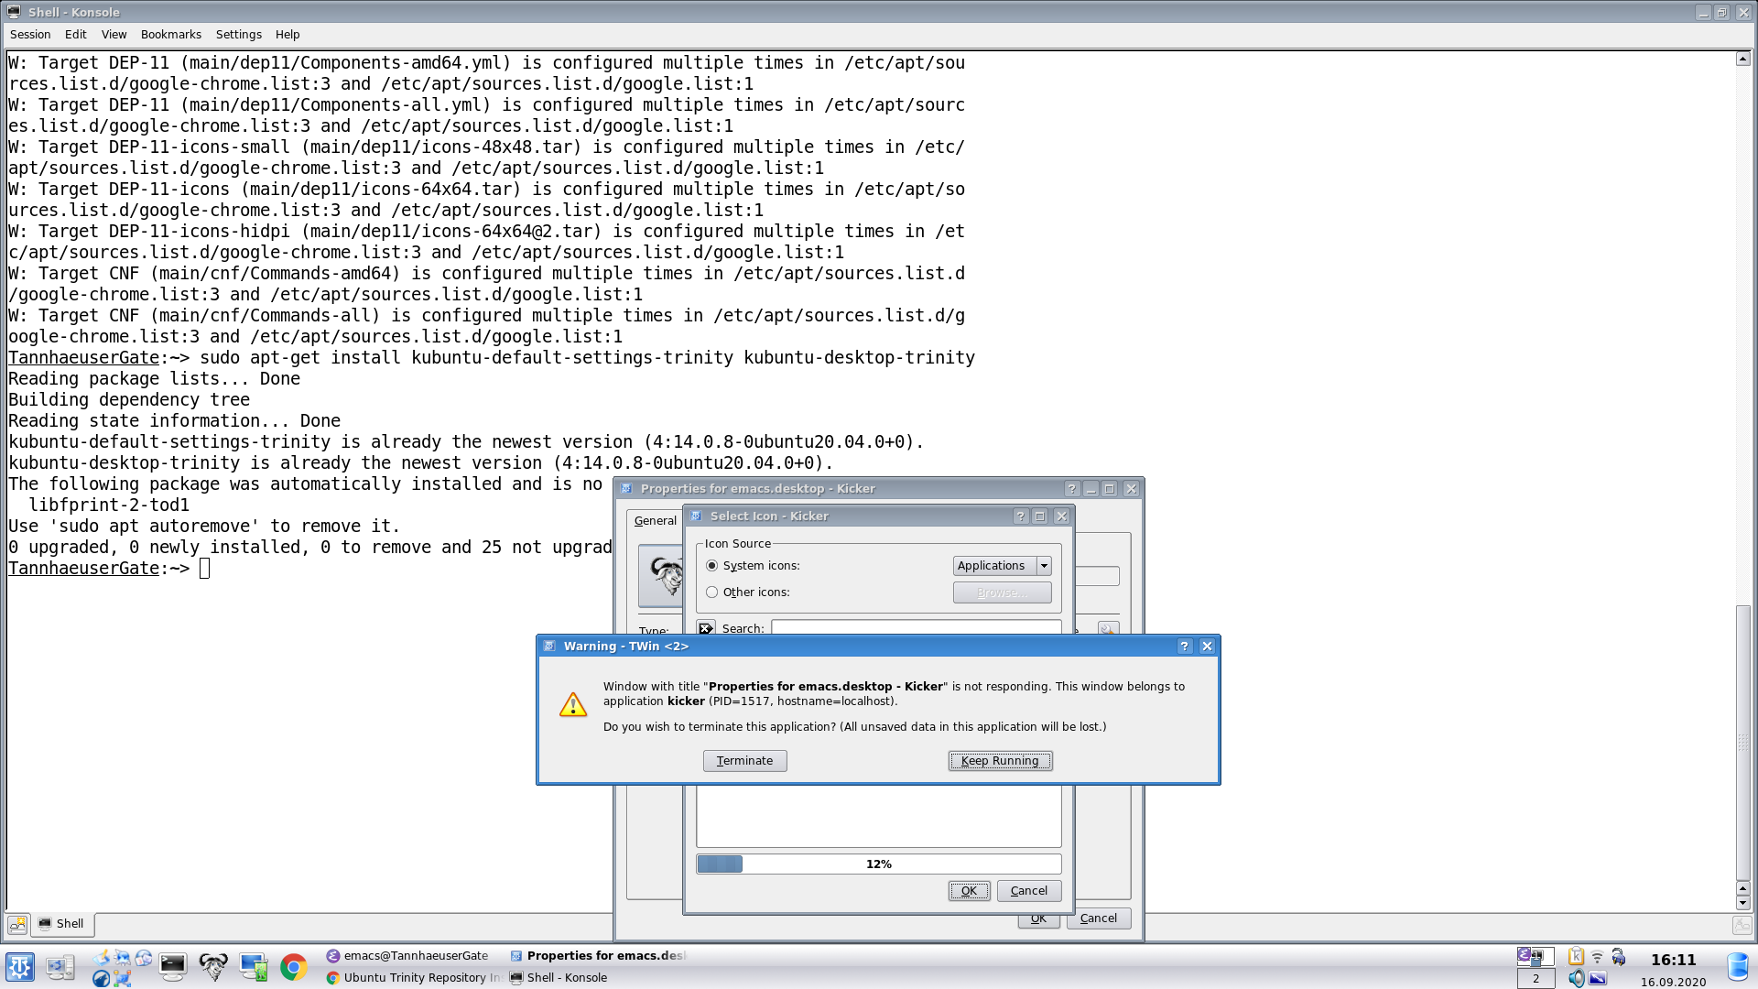Launch Google Chrome from the panel
The image size is (1758, 989).
click(x=294, y=967)
